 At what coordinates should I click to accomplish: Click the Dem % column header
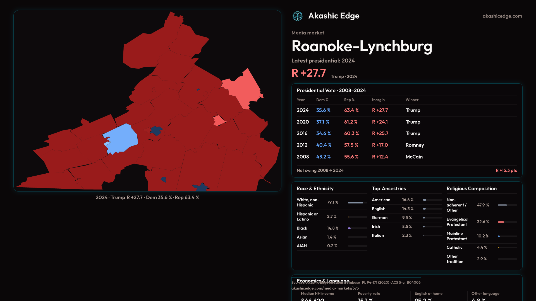[x=322, y=100]
